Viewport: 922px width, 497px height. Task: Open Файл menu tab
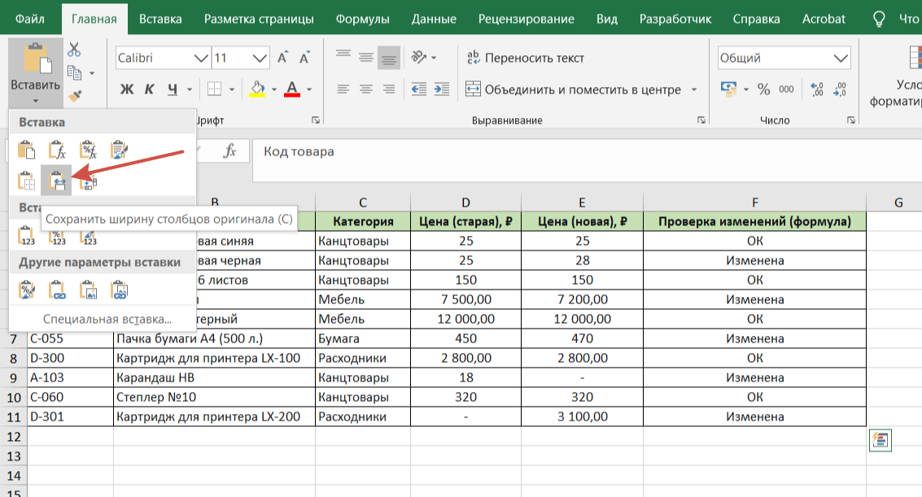point(29,19)
